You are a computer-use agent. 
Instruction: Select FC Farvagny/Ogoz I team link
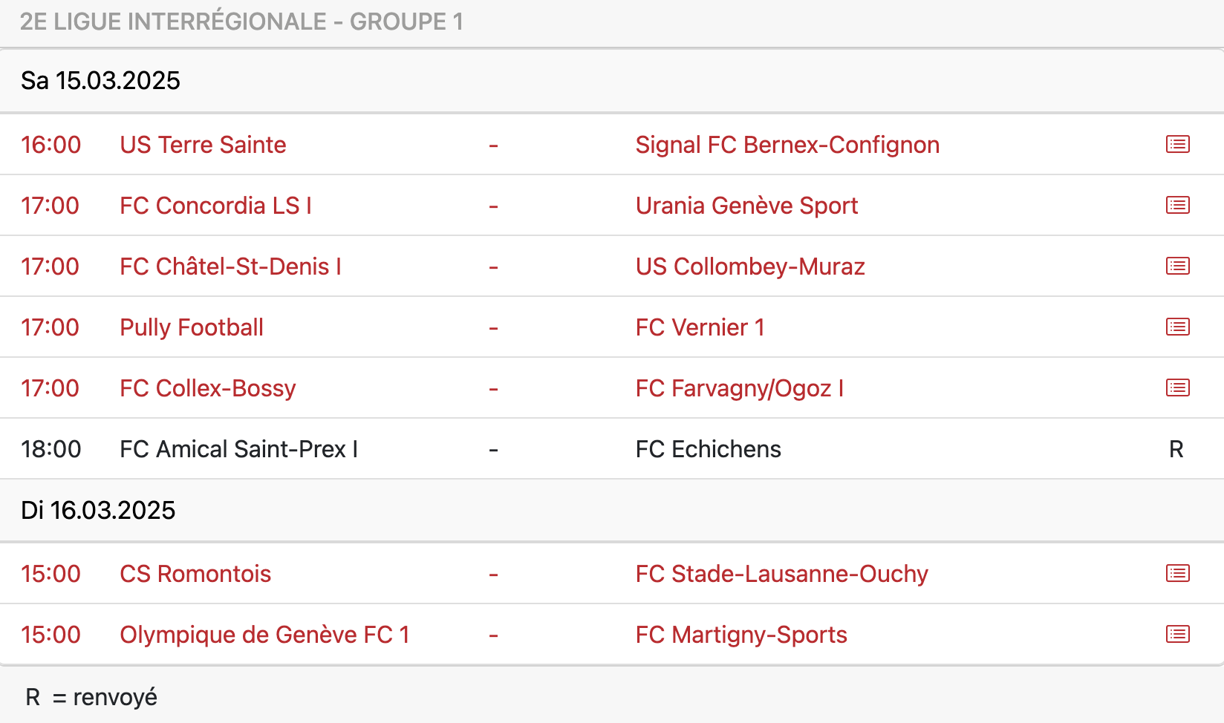point(740,388)
